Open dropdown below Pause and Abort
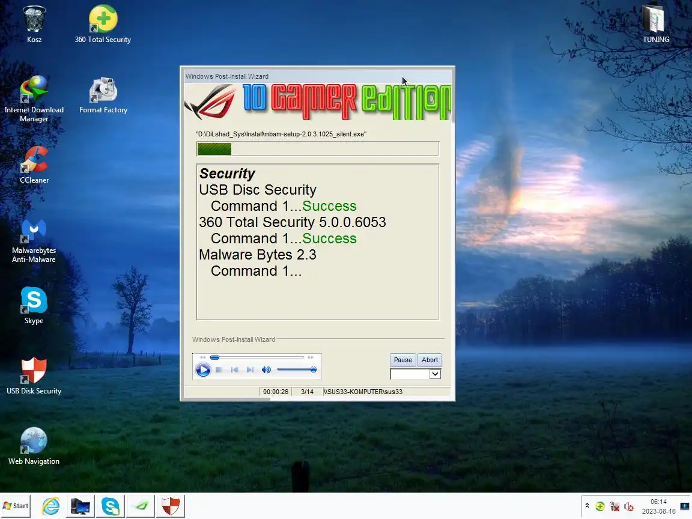This screenshot has height=519, width=692. (435, 374)
